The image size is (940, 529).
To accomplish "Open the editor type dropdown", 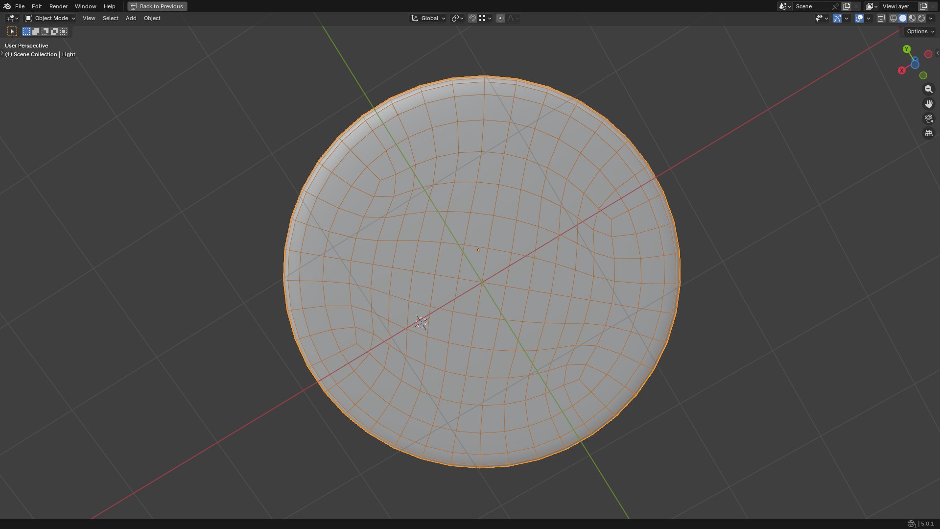I will 12,18.
